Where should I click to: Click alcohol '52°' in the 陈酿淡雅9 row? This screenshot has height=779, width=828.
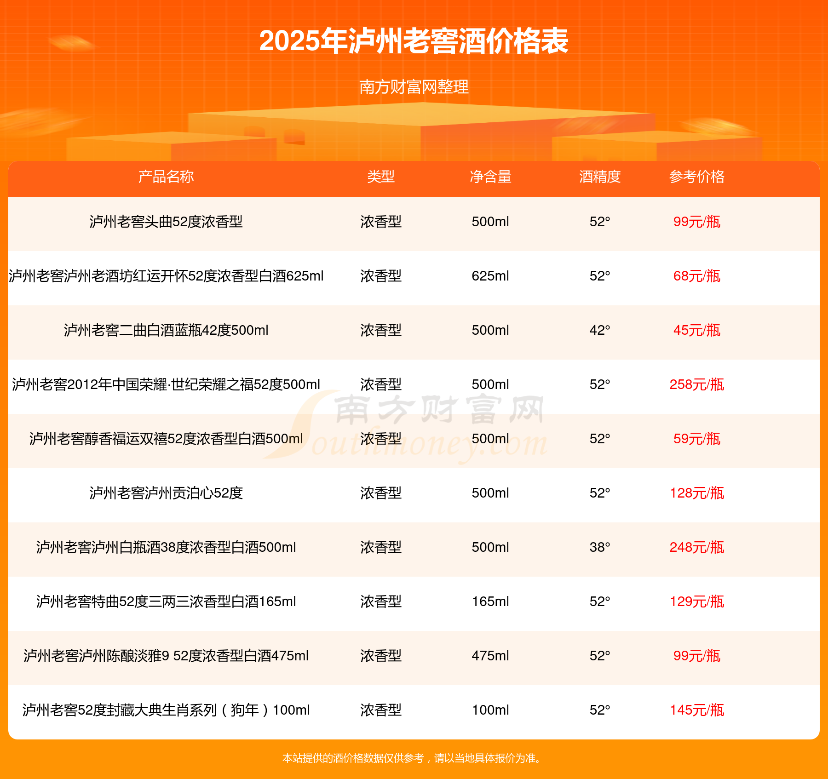(600, 656)
